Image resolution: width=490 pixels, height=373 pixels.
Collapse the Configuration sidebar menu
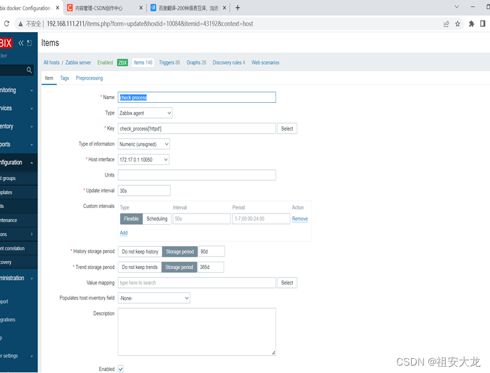[17, 162]
